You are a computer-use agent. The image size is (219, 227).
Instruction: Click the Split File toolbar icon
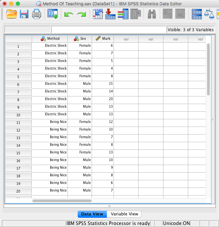click(197, 14)
